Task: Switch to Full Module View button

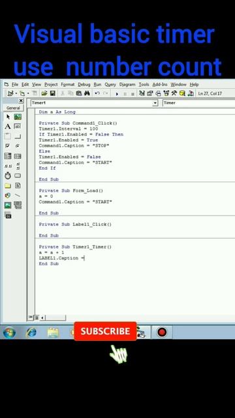Action: (36, 317)
